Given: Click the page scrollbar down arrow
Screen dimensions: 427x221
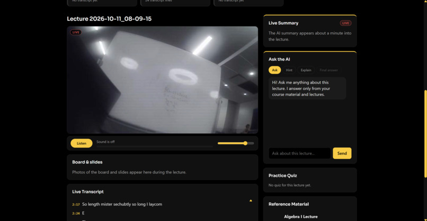Looking at the screenshot, I should (425, 219).
